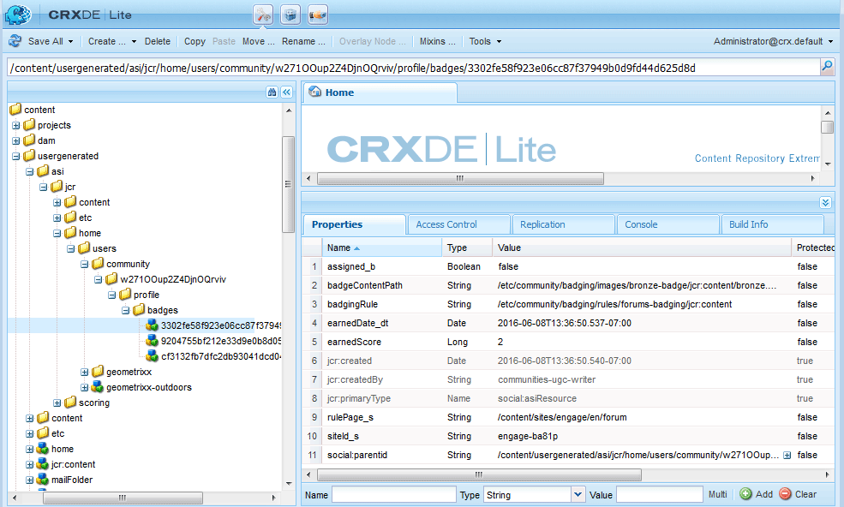Screen dimensions: 844x507
Task: Click the properties grid horizontal scrollbar thumb
Action: (479, 474)
